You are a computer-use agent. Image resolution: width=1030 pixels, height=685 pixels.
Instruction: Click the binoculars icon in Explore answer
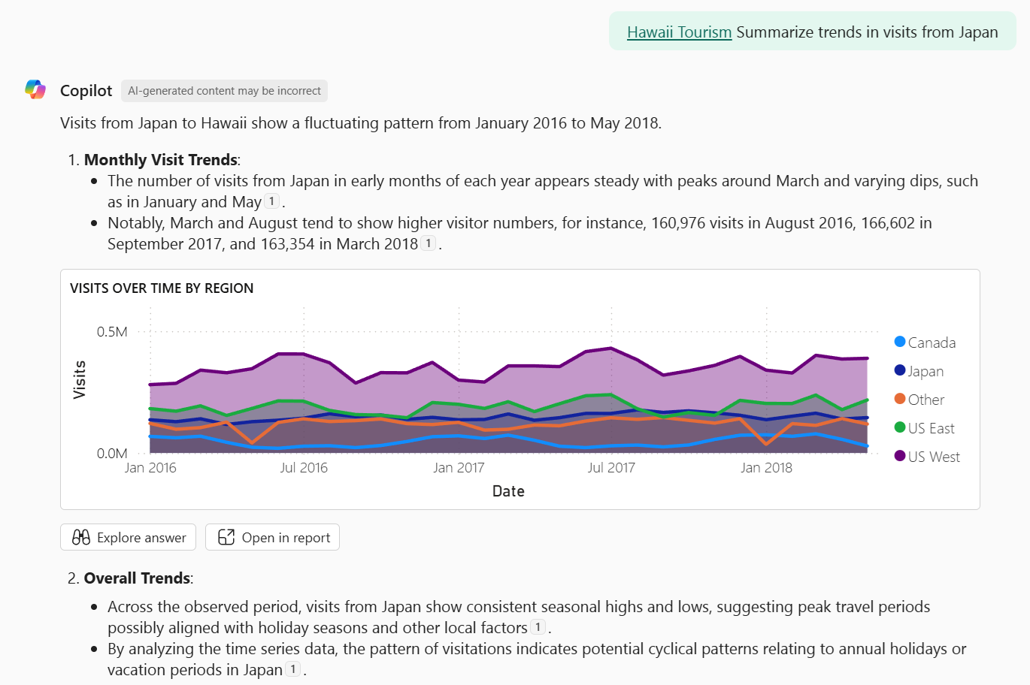[81, 537]
